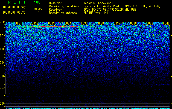The image size is (172, 109).
Task: Click the 0040 time marker
Action: pos(166,23)
